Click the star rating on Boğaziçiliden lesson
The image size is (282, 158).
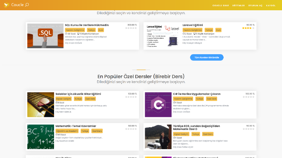point(249,129)
